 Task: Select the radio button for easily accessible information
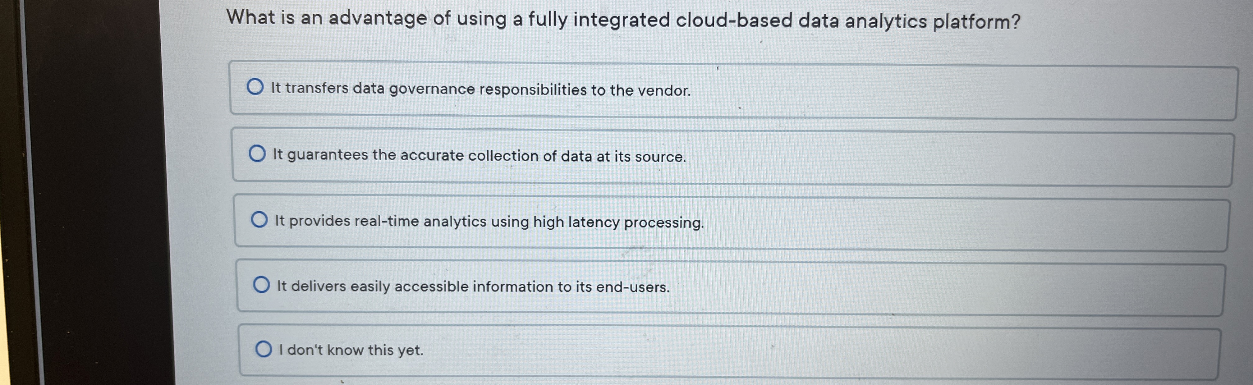pyautogui.click(x=262, y=284)
